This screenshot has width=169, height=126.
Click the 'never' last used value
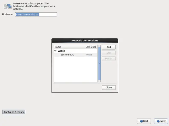pos(89,55)
